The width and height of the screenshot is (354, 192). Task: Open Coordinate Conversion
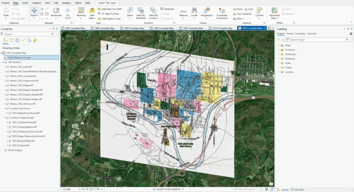click(x=222, y=13)
